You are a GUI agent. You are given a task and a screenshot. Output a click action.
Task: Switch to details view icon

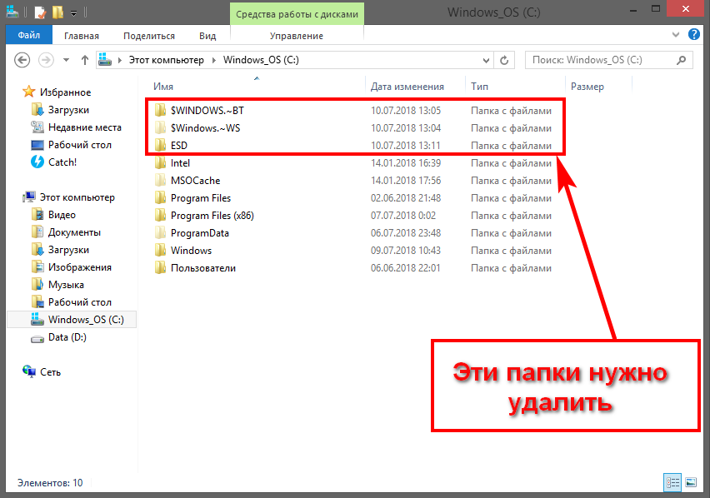[x=672, y=482]
